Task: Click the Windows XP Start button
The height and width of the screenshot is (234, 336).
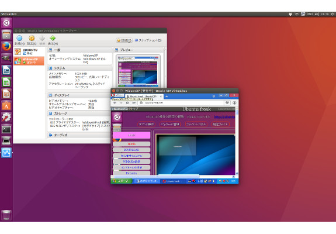Action: (122, 181)
